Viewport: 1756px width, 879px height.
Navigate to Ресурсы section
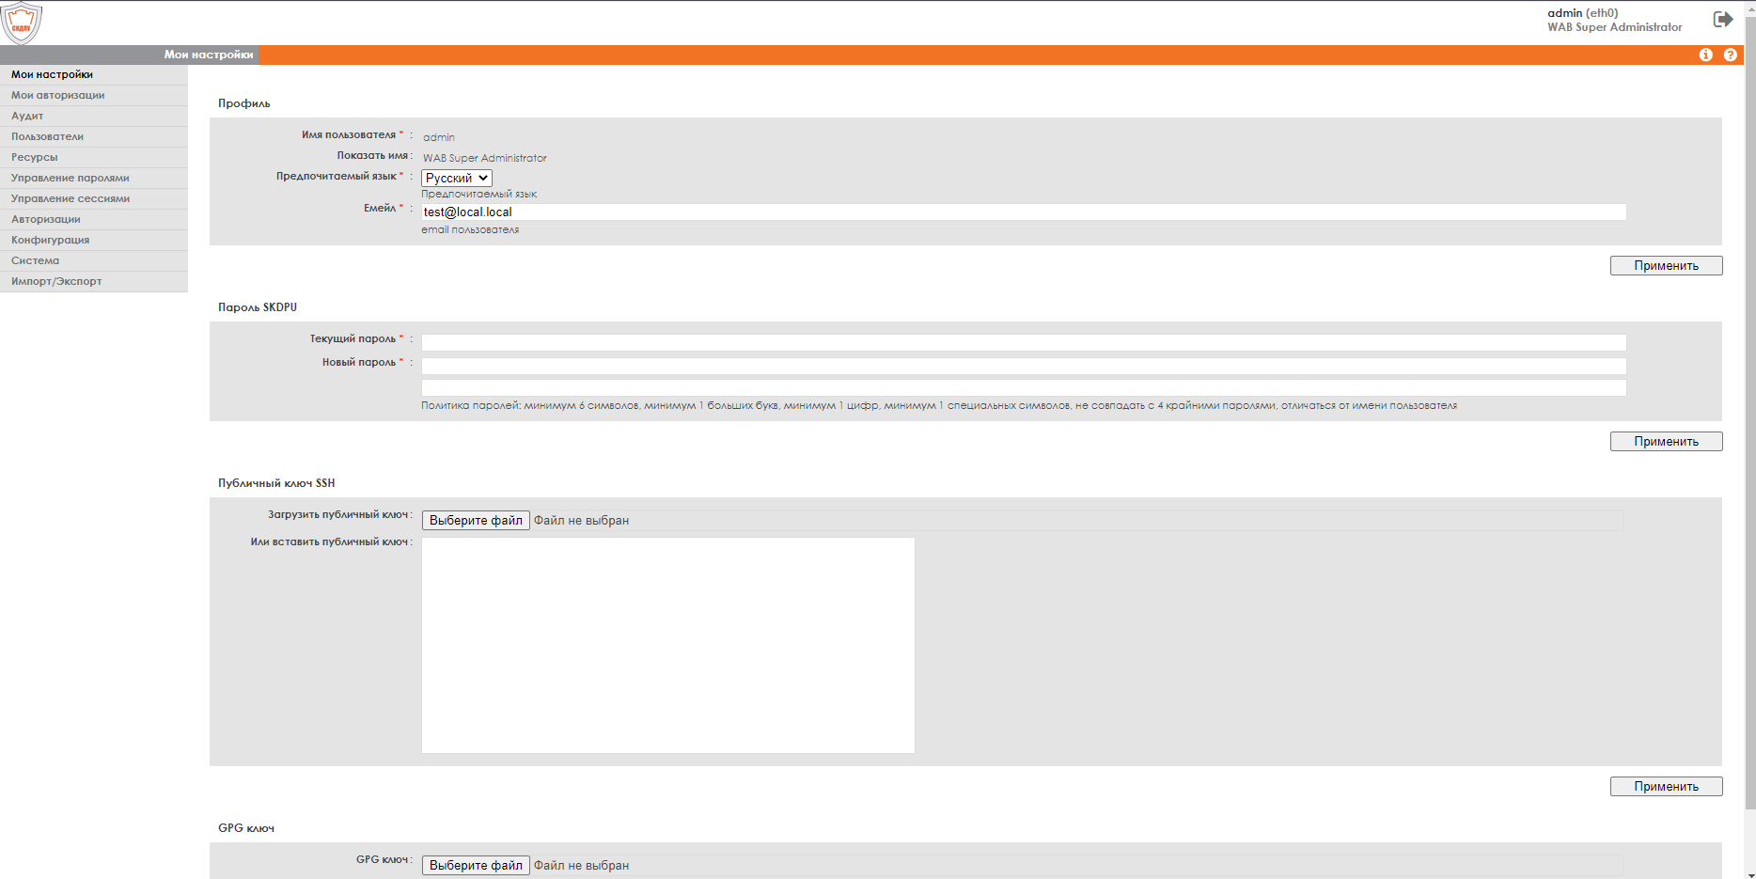tap(94, 157)
